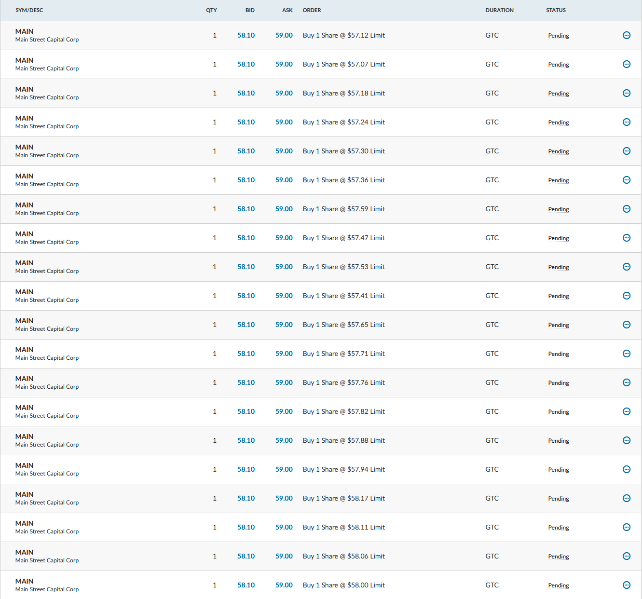Click MAIN symbol in the $57.07 order row

tap(25, 60)
